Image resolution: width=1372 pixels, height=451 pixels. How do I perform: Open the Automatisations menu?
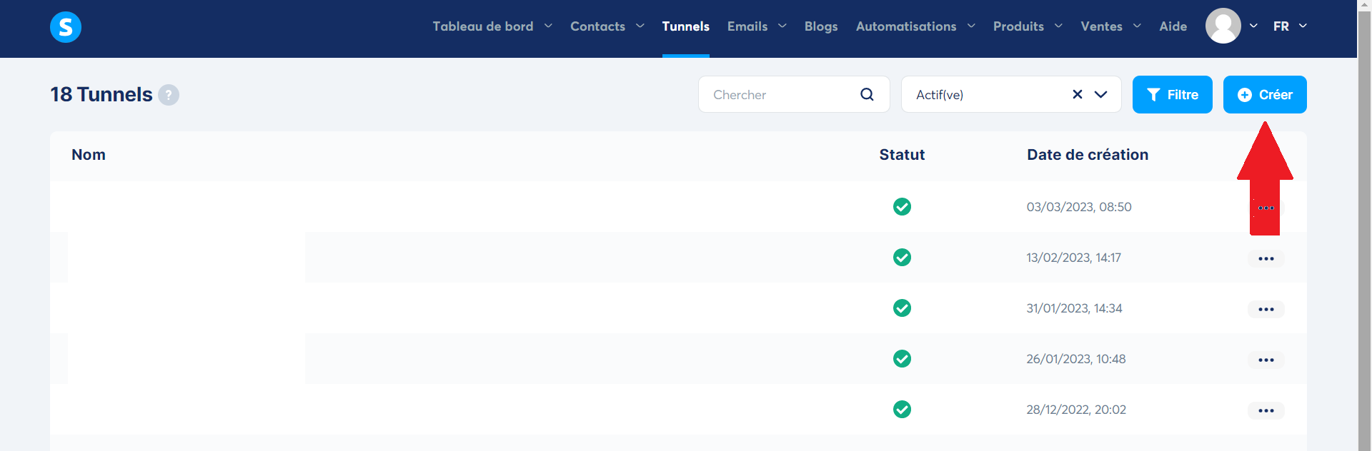tap(906, 26)
